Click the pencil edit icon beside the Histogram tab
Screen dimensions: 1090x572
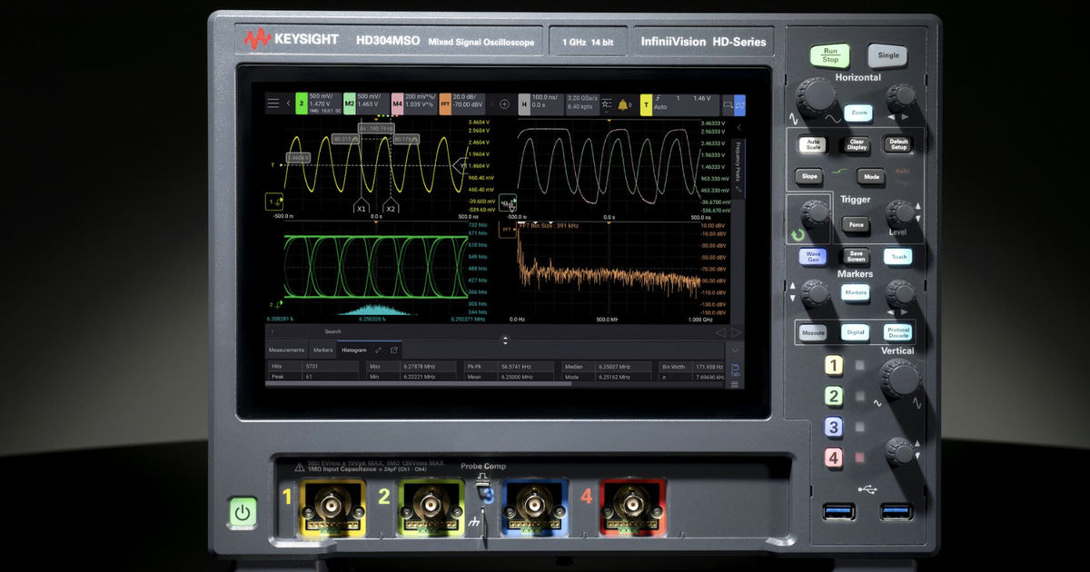pyautogui.click(x=378, y=350)
